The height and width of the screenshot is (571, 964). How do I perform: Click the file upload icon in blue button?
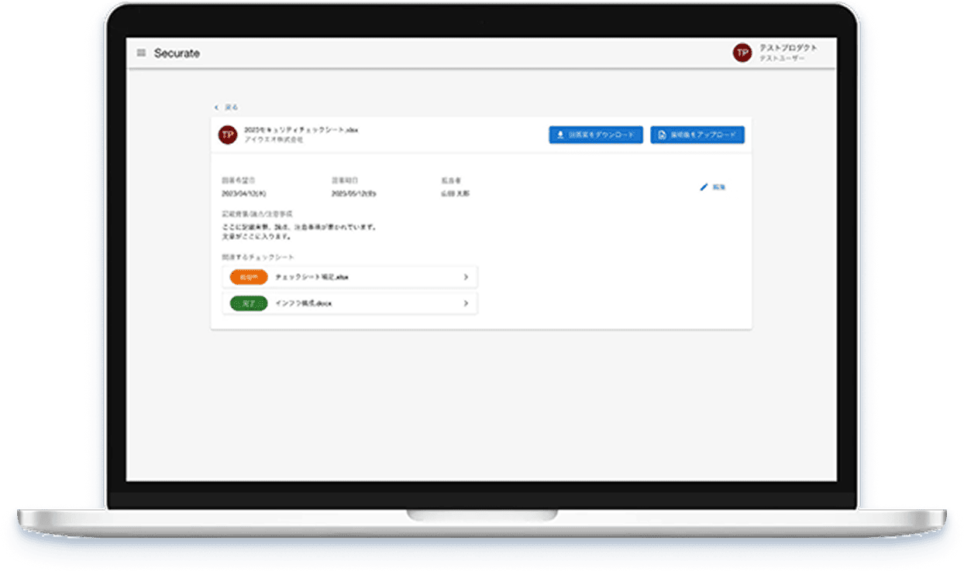(x=662, y=135)
